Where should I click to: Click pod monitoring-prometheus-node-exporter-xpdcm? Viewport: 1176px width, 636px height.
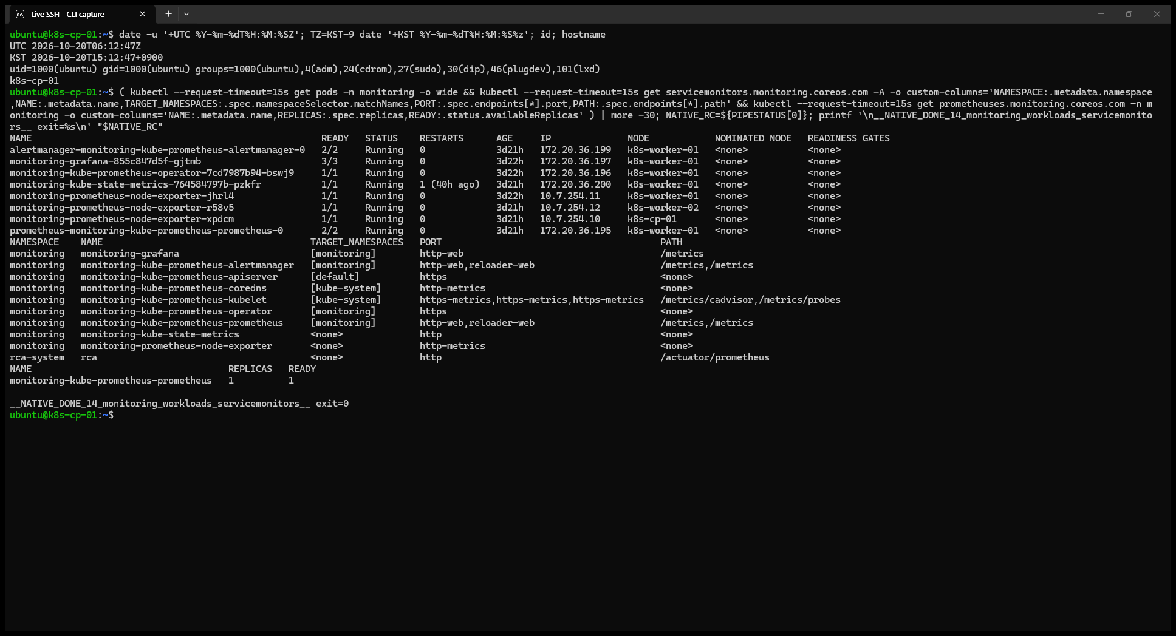coord(121,219)
